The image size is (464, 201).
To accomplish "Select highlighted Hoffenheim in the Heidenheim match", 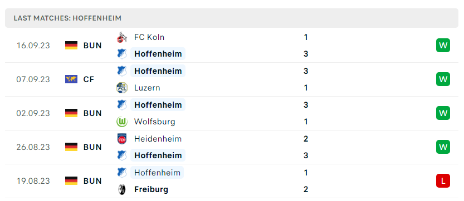I will [x=158, y=155].
